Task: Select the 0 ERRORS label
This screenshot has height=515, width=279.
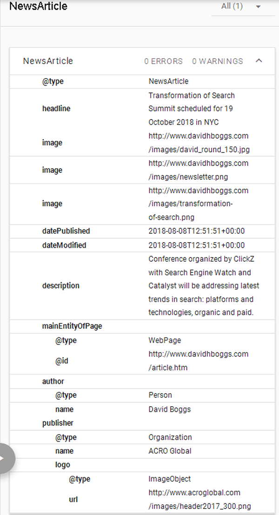Action: (x=164, y=61)
